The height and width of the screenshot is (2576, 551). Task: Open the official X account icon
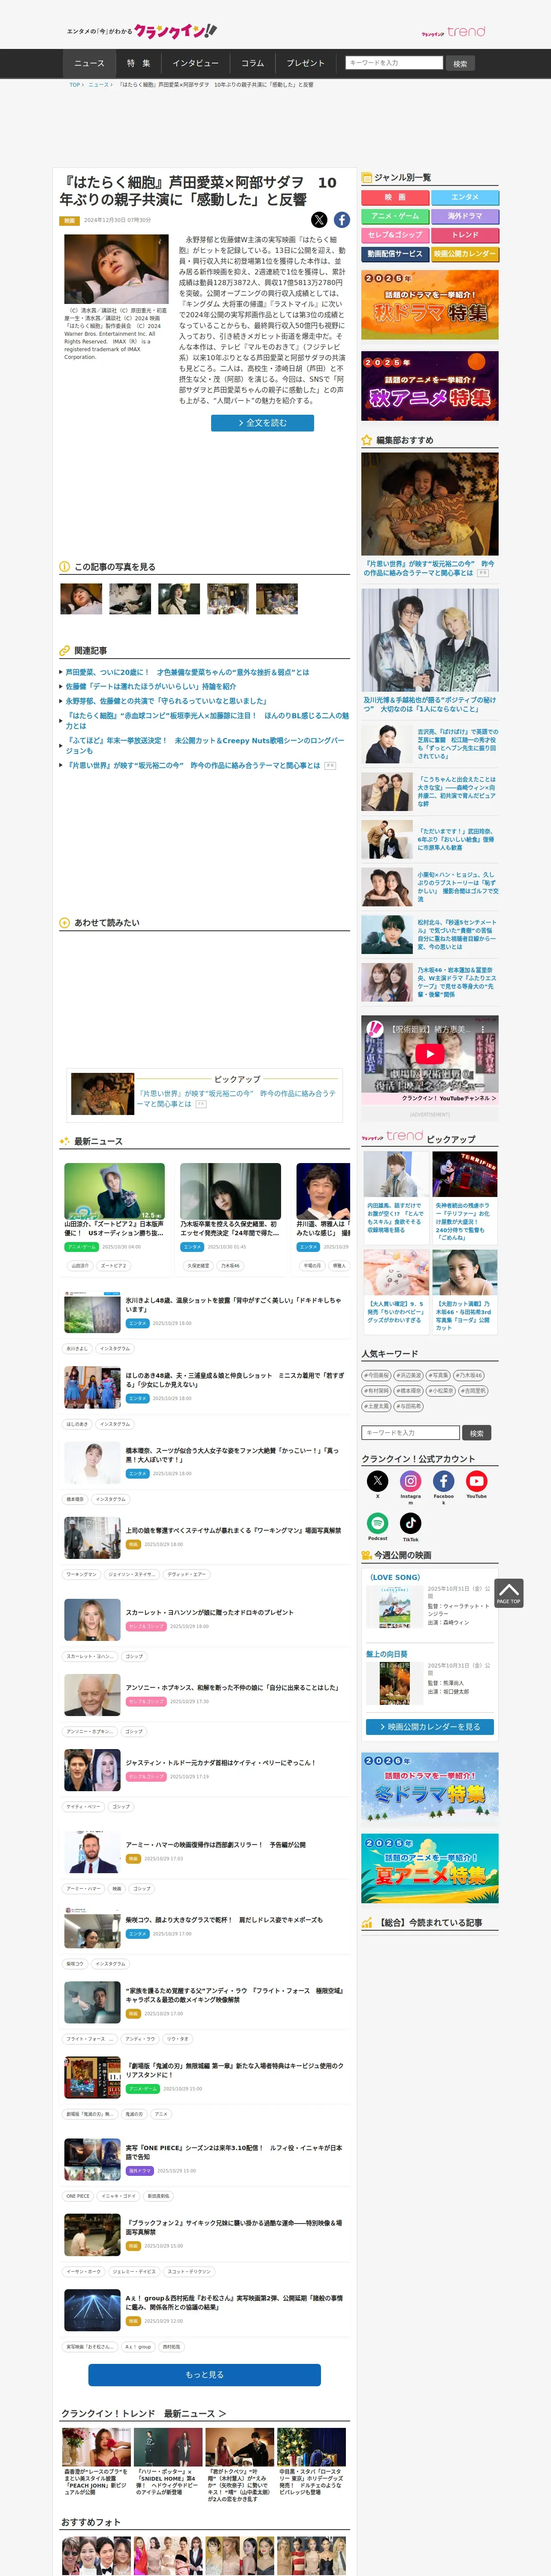tap(378, 1481)
